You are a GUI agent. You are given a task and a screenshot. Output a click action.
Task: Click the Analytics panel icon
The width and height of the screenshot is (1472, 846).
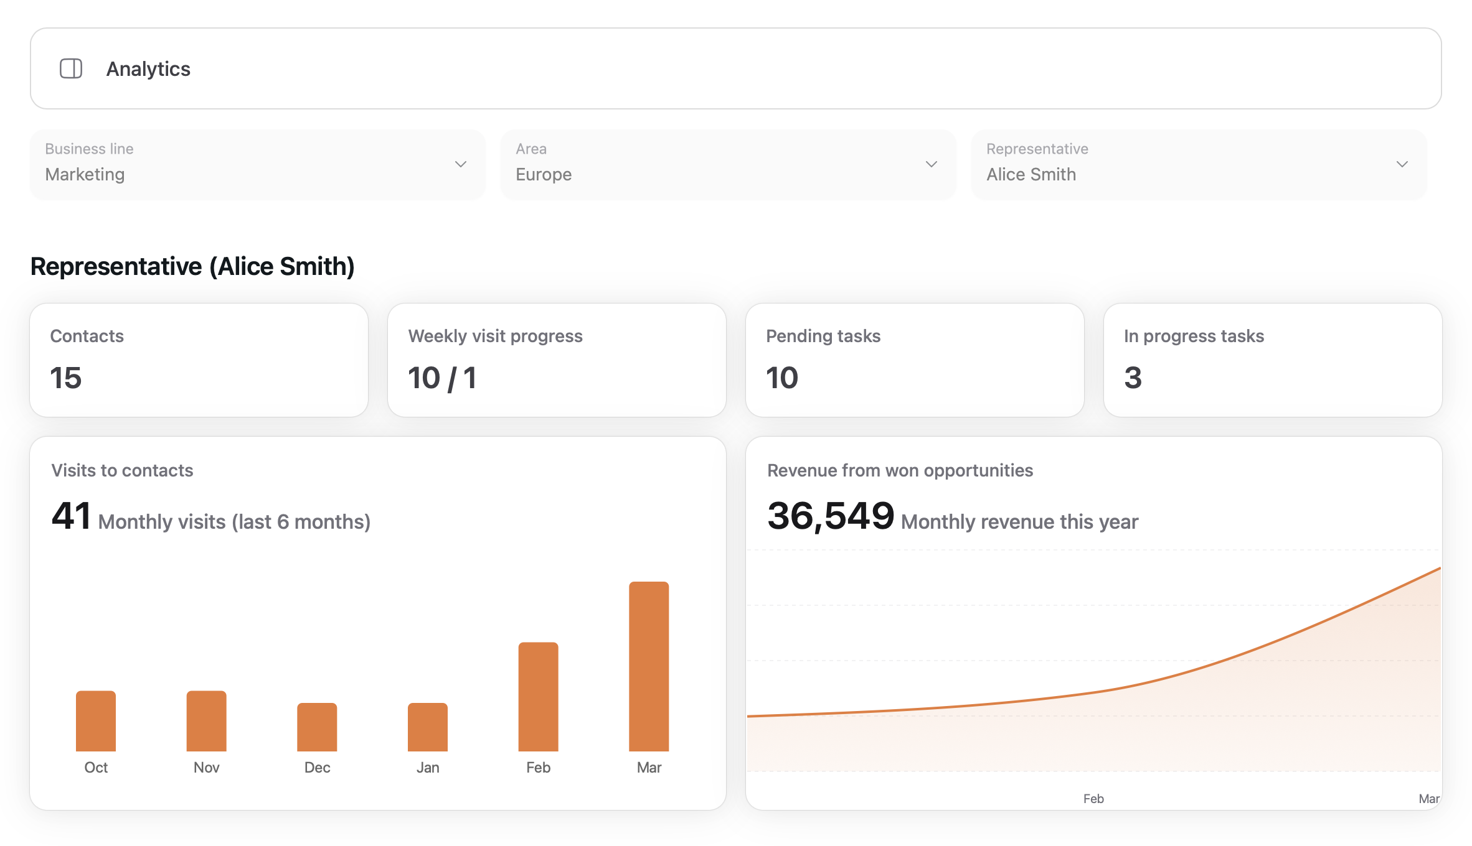(x=70, y=68)
